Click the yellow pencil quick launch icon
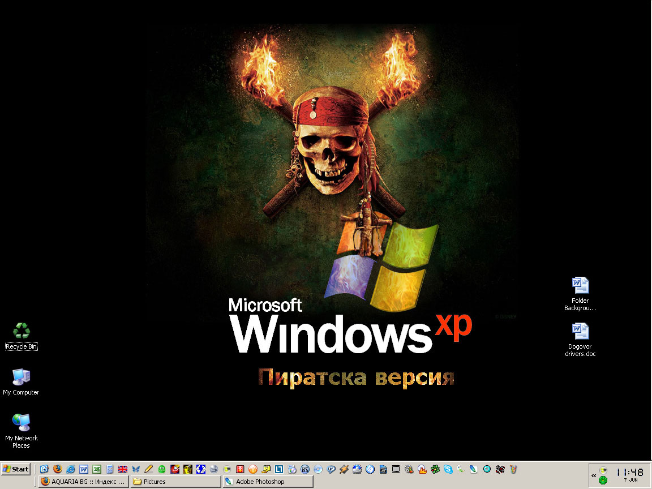The width and height of the screenshot is (652, 489). [148, 469]
